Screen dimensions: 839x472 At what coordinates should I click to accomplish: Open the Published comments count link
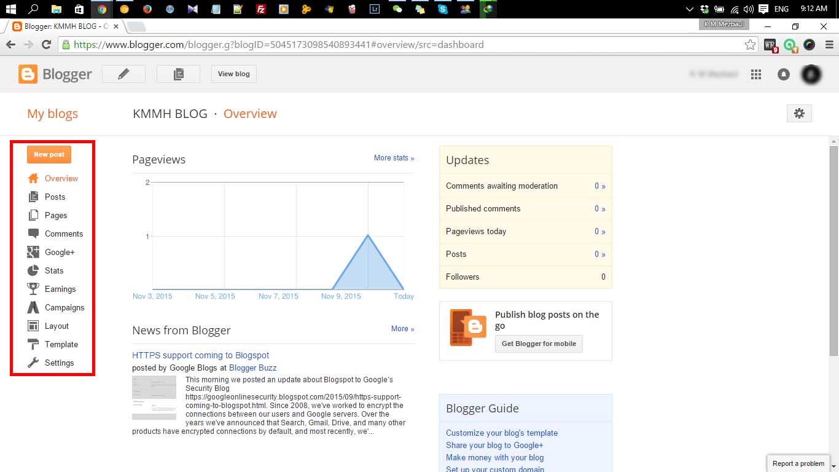point(599,208)
